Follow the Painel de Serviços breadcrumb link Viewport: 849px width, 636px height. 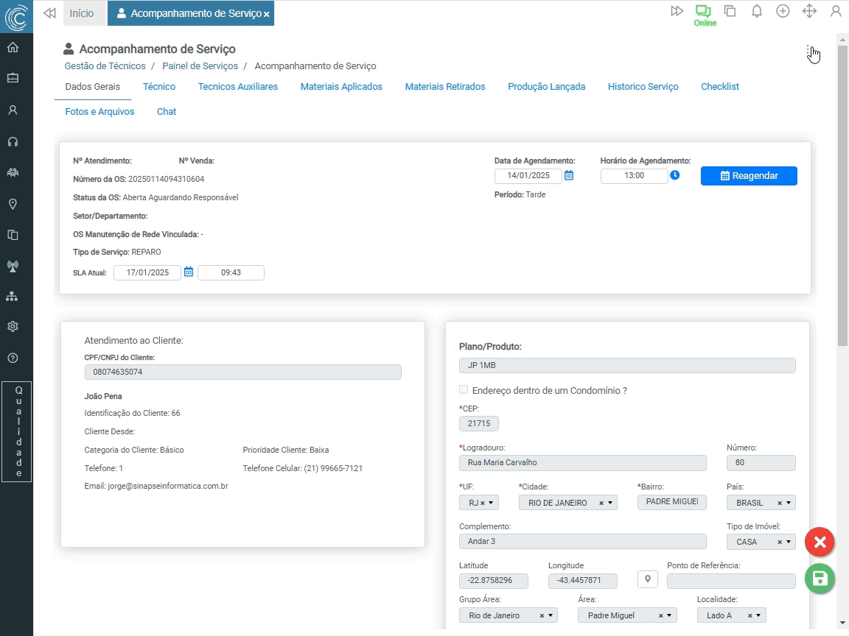click(200, 66)
